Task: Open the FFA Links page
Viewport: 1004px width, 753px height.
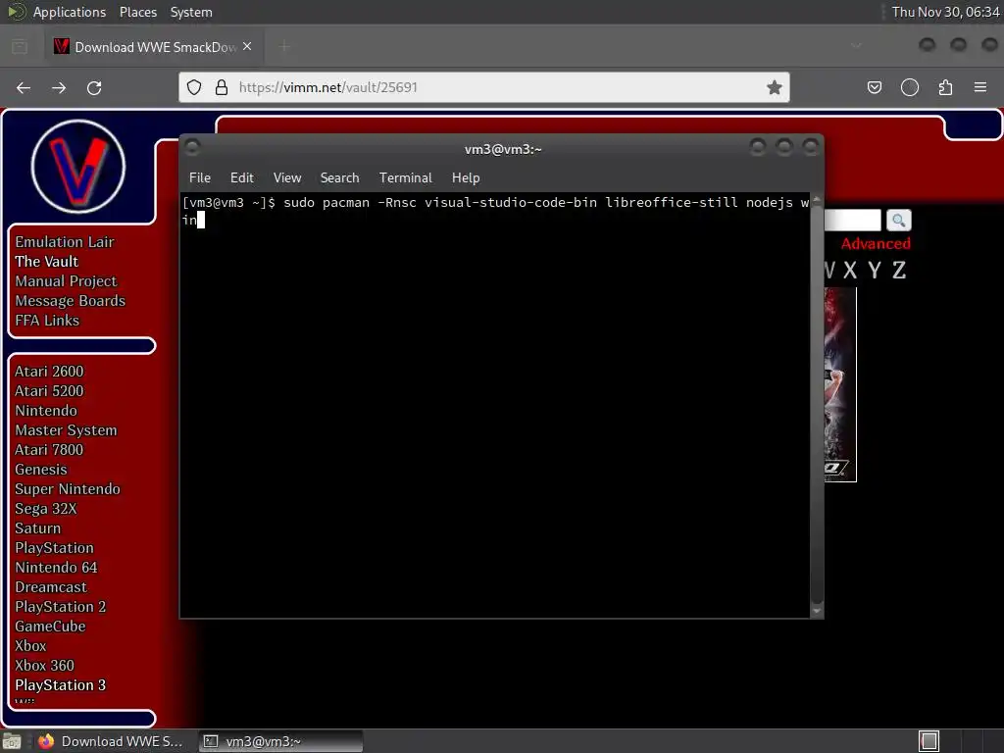Action: click(x=47, y=321)
